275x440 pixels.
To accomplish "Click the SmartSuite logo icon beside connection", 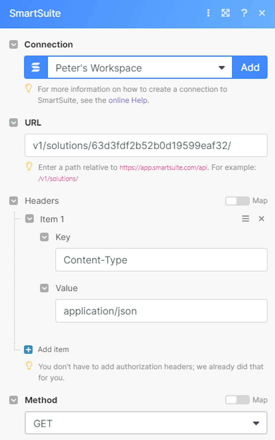I will (36, 67).
